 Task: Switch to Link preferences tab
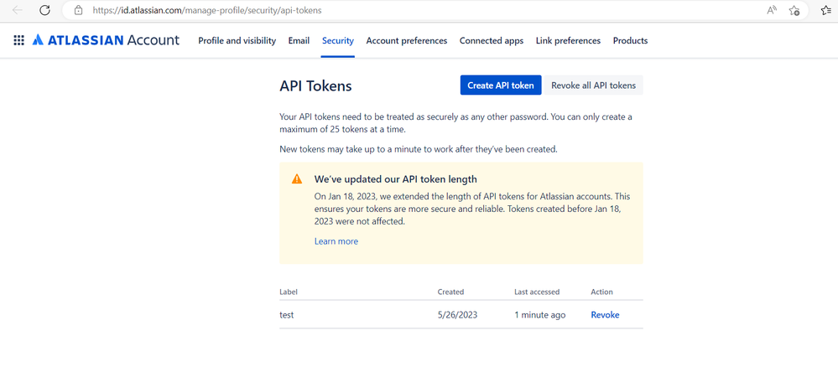pyautogui.click(x=568, y=40)
